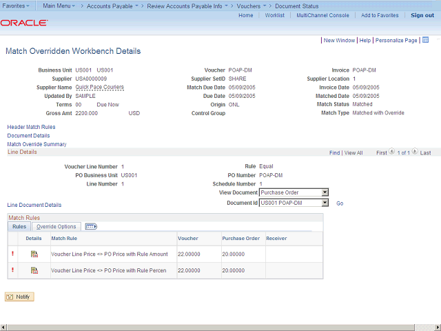Open the Main Menu in breadcrumb bar

pyautogui.click(x=59, y=6)
